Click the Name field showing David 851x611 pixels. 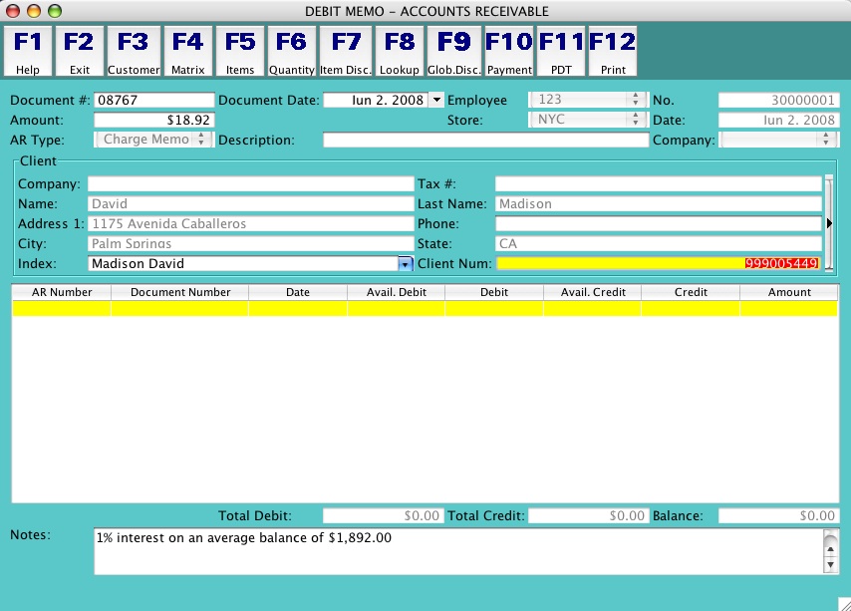pos(251,204)
